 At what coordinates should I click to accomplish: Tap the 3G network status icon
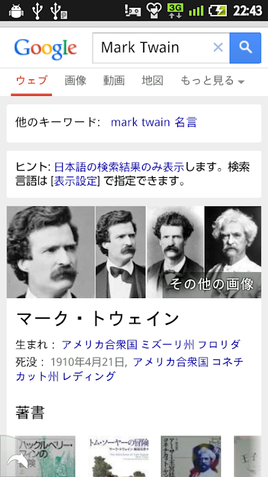click(x=175, y=10)
